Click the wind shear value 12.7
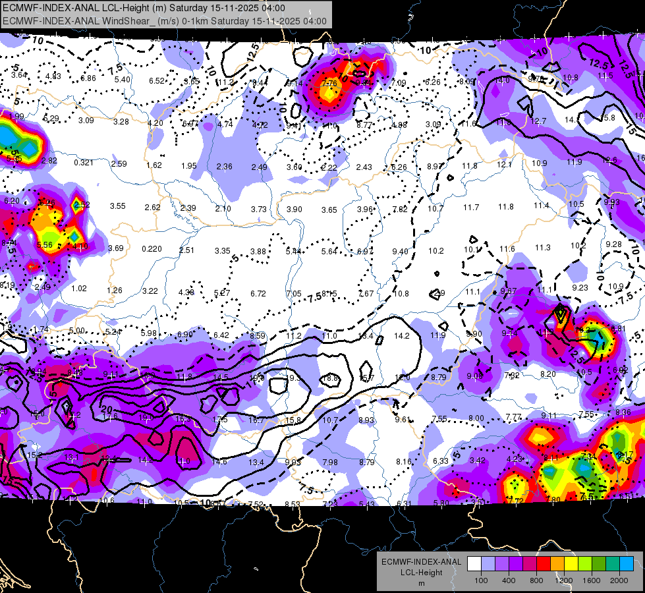Screen dimensions: 645x593 [x=538, y=121]
